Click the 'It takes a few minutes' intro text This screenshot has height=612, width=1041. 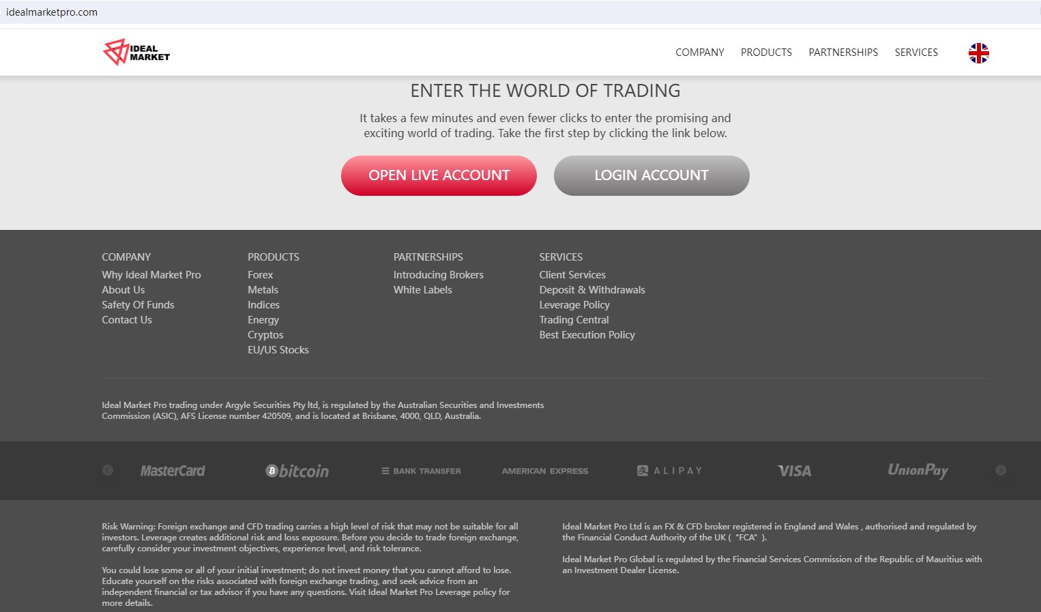click(x=545, y=126)
